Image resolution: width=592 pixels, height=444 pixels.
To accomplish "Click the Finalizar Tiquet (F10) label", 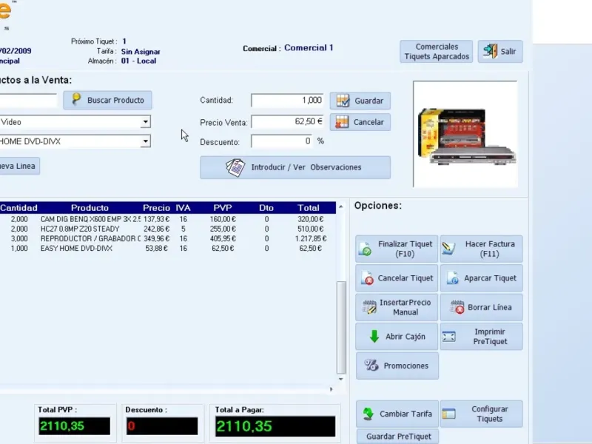I will (405, 249).
